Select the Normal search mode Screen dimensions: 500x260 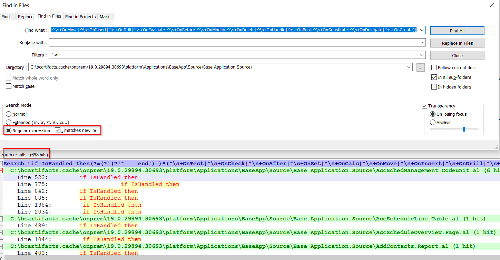coord(9,114)
